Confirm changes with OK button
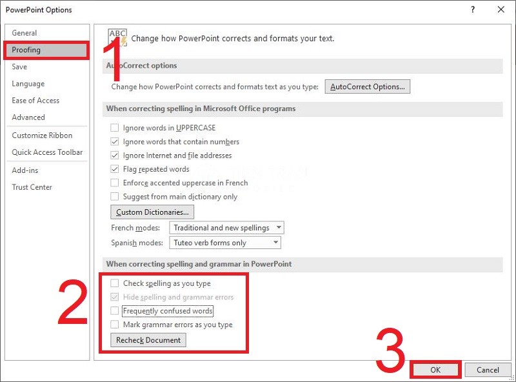 (435, 370)
